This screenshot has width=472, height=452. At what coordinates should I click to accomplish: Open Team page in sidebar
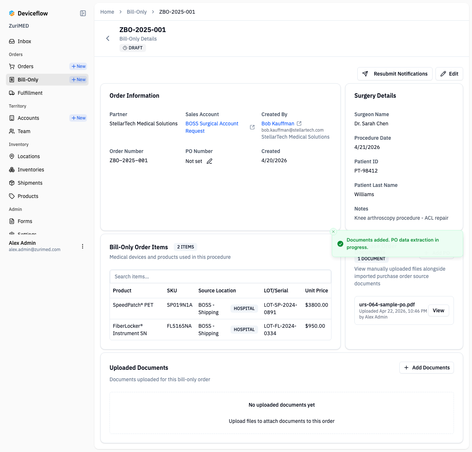coord(47,131)
